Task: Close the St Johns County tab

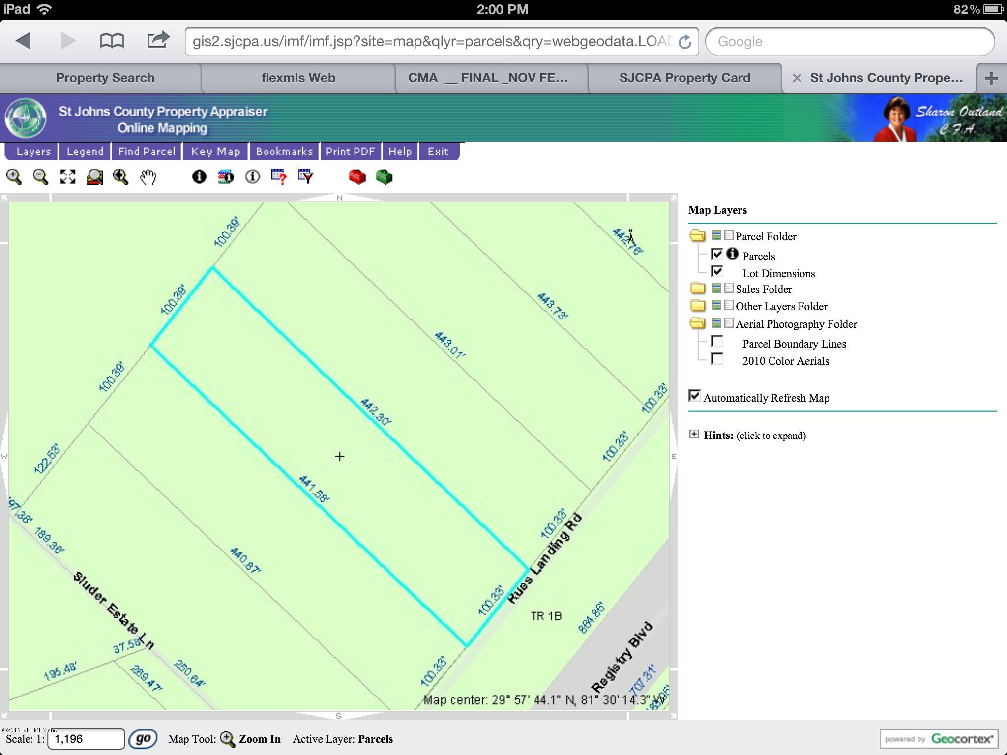Action: pyautogui.click(x=797, y=78)
